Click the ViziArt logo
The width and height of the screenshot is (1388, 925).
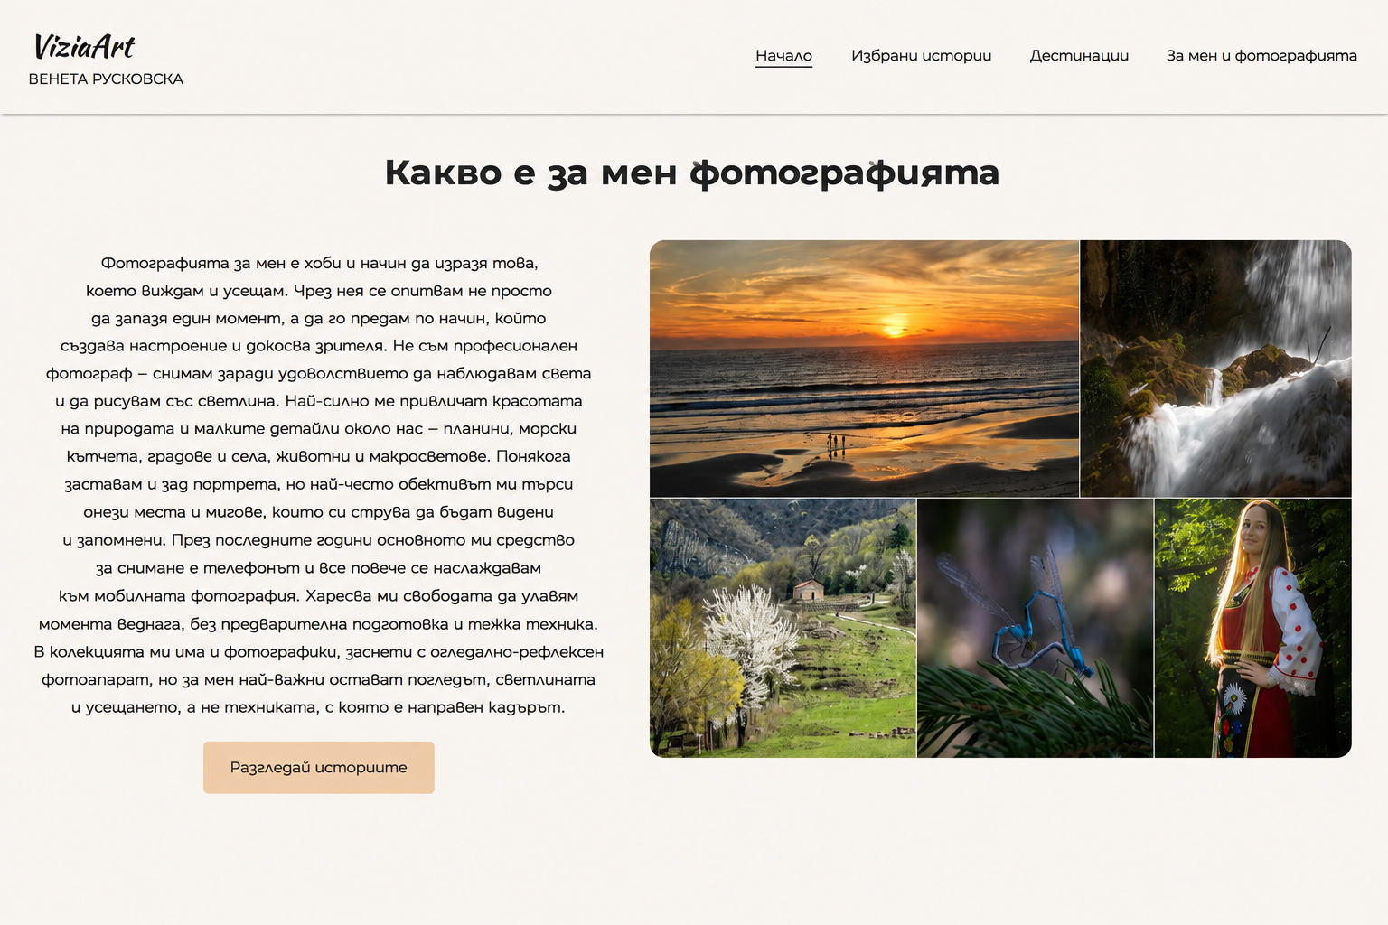(x=84, y=46)
